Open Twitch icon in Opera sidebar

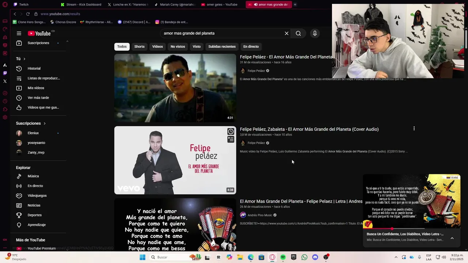(5, 73)
